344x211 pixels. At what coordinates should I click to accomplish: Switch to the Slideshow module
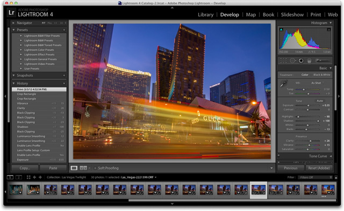coord(292,15)
